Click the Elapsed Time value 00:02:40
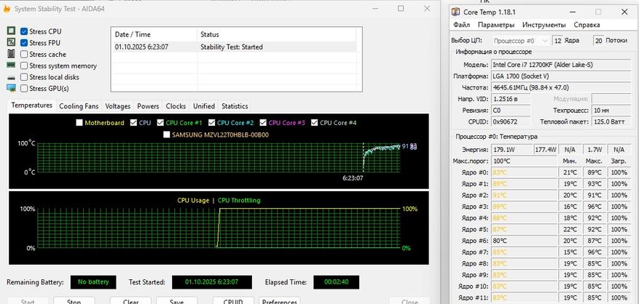 pyautogui.click(x=336, y=282)
